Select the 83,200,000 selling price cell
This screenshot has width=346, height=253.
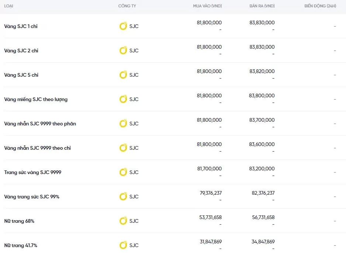262,169
